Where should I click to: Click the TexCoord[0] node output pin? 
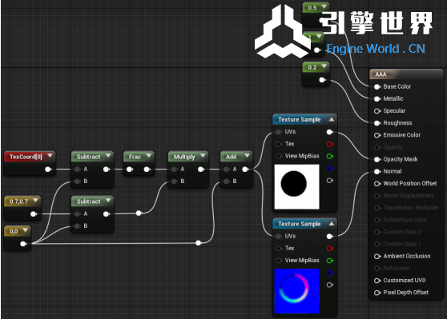pyautogui.click(x=48, y=169)
